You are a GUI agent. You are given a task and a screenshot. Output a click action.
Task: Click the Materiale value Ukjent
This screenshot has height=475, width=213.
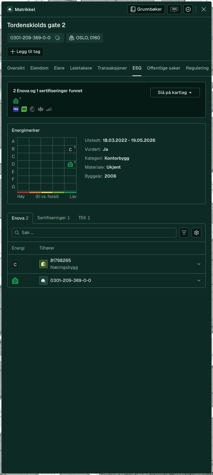click(113, 167)
